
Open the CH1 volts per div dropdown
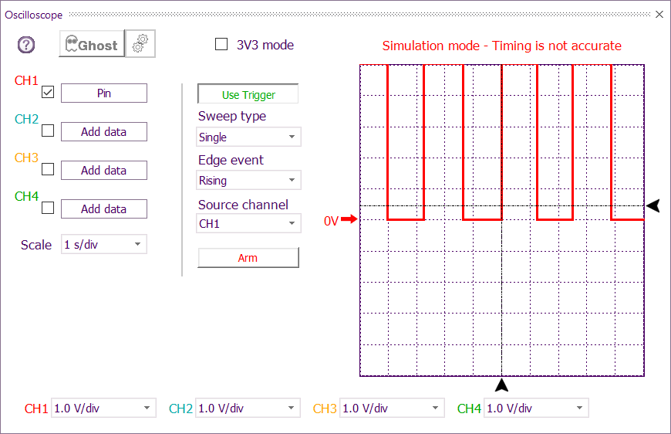(x=103, y=409)
